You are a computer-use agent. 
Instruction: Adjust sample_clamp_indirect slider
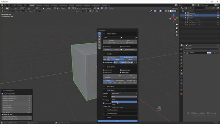[17, 96]
